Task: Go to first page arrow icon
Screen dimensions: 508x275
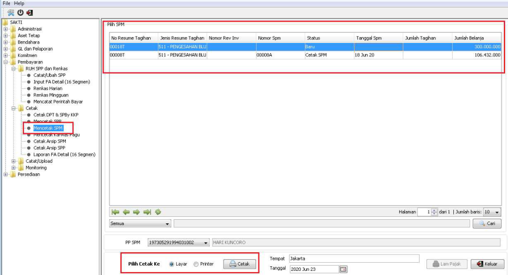Action: [116, 212]
